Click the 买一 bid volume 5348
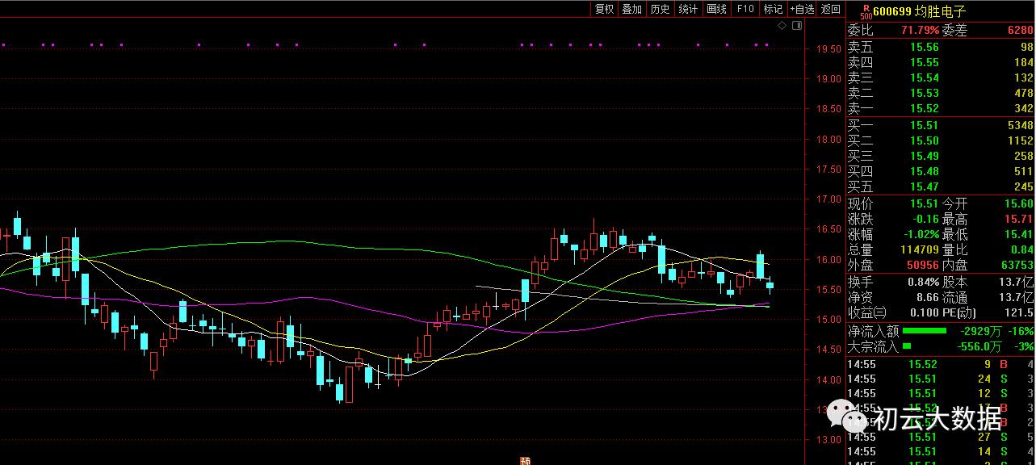 1020,125
